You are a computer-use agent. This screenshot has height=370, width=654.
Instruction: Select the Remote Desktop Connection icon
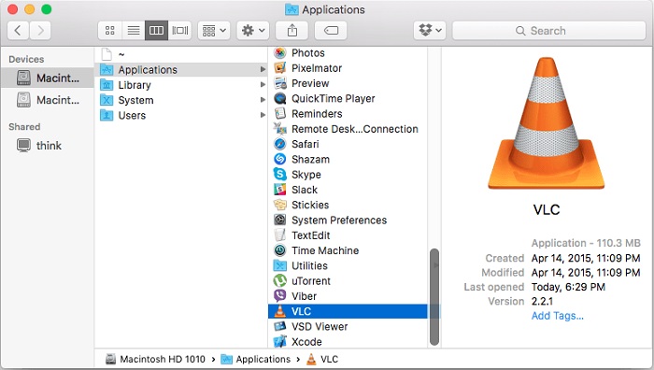coord(280,129)
